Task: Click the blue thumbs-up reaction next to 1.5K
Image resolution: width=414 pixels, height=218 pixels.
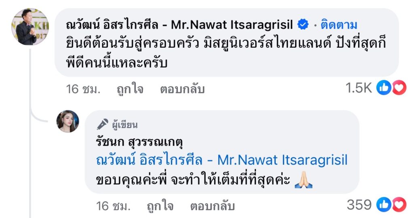Action: tap(383, 88)
